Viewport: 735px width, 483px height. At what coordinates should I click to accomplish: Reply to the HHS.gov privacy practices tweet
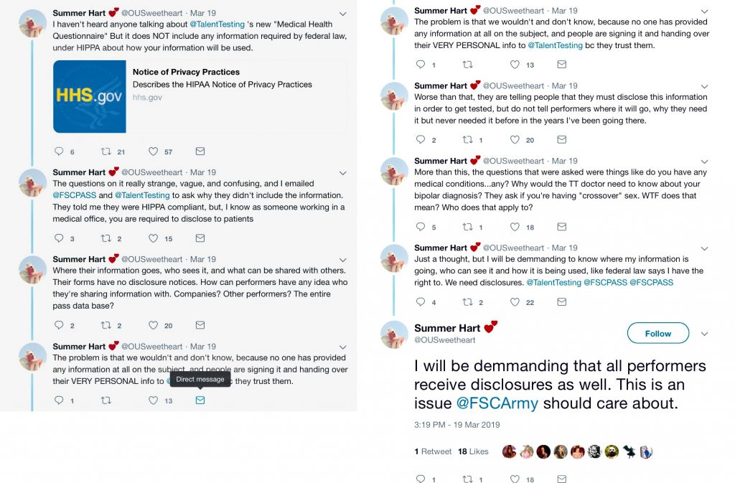pyautogui.click(x=60, y=151)
